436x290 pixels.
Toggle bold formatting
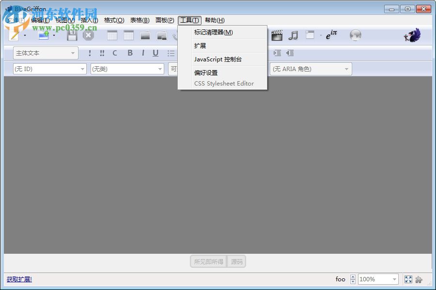click(130, 53)
